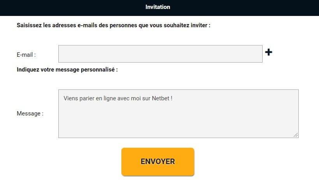Image resolution: width=319 pixels, height=180 pixels.
Task: Select the empty e-mail text box
Action: coord(160,54)
